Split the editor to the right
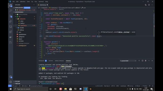Screen dimensions: 163x91 (x=149, y=5)
